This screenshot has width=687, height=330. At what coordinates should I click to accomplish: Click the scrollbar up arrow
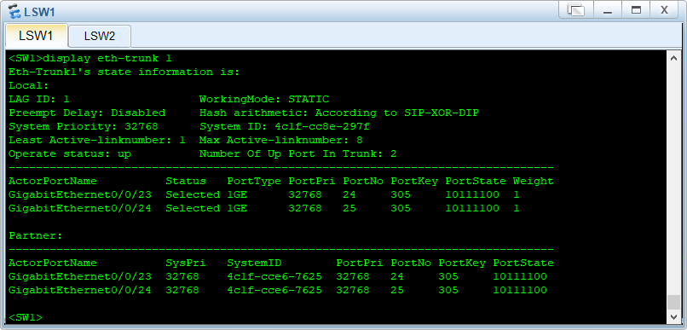pyautogui.click(x=674, y=58)
